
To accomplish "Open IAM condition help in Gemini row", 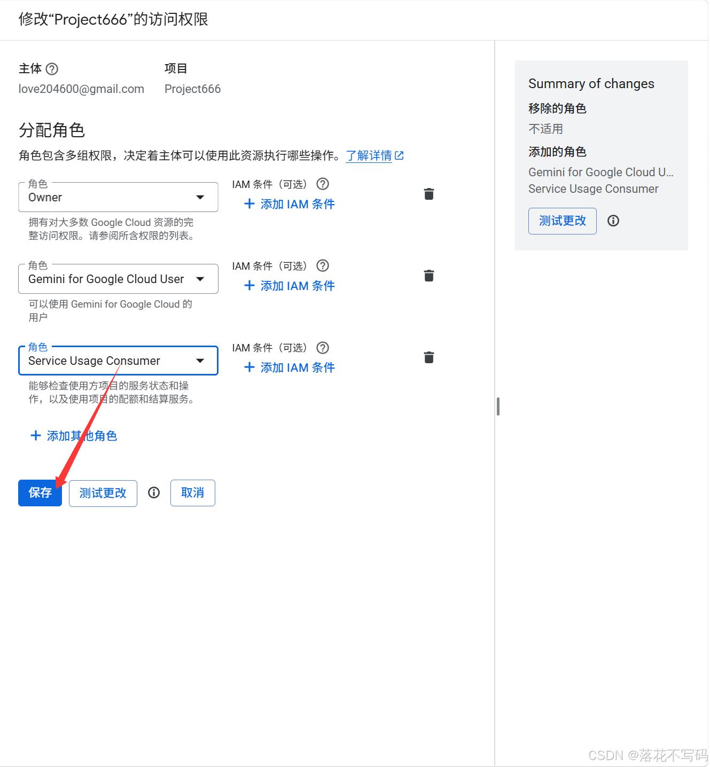I will [323, 266].
